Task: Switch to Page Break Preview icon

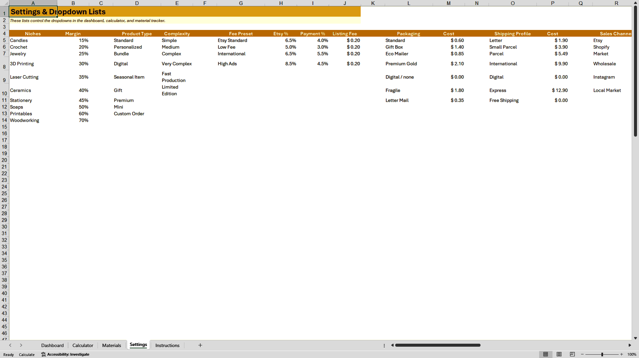Action: [572, 354]
